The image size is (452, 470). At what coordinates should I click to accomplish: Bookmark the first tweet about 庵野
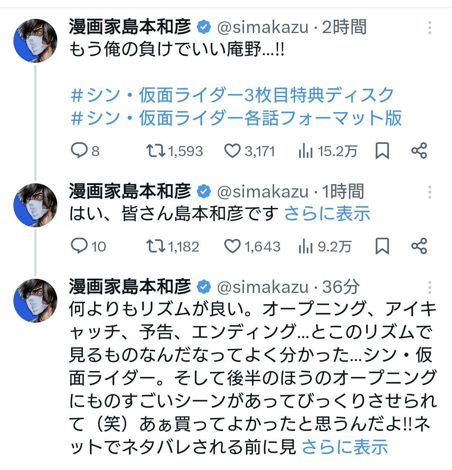click(382, 151)
